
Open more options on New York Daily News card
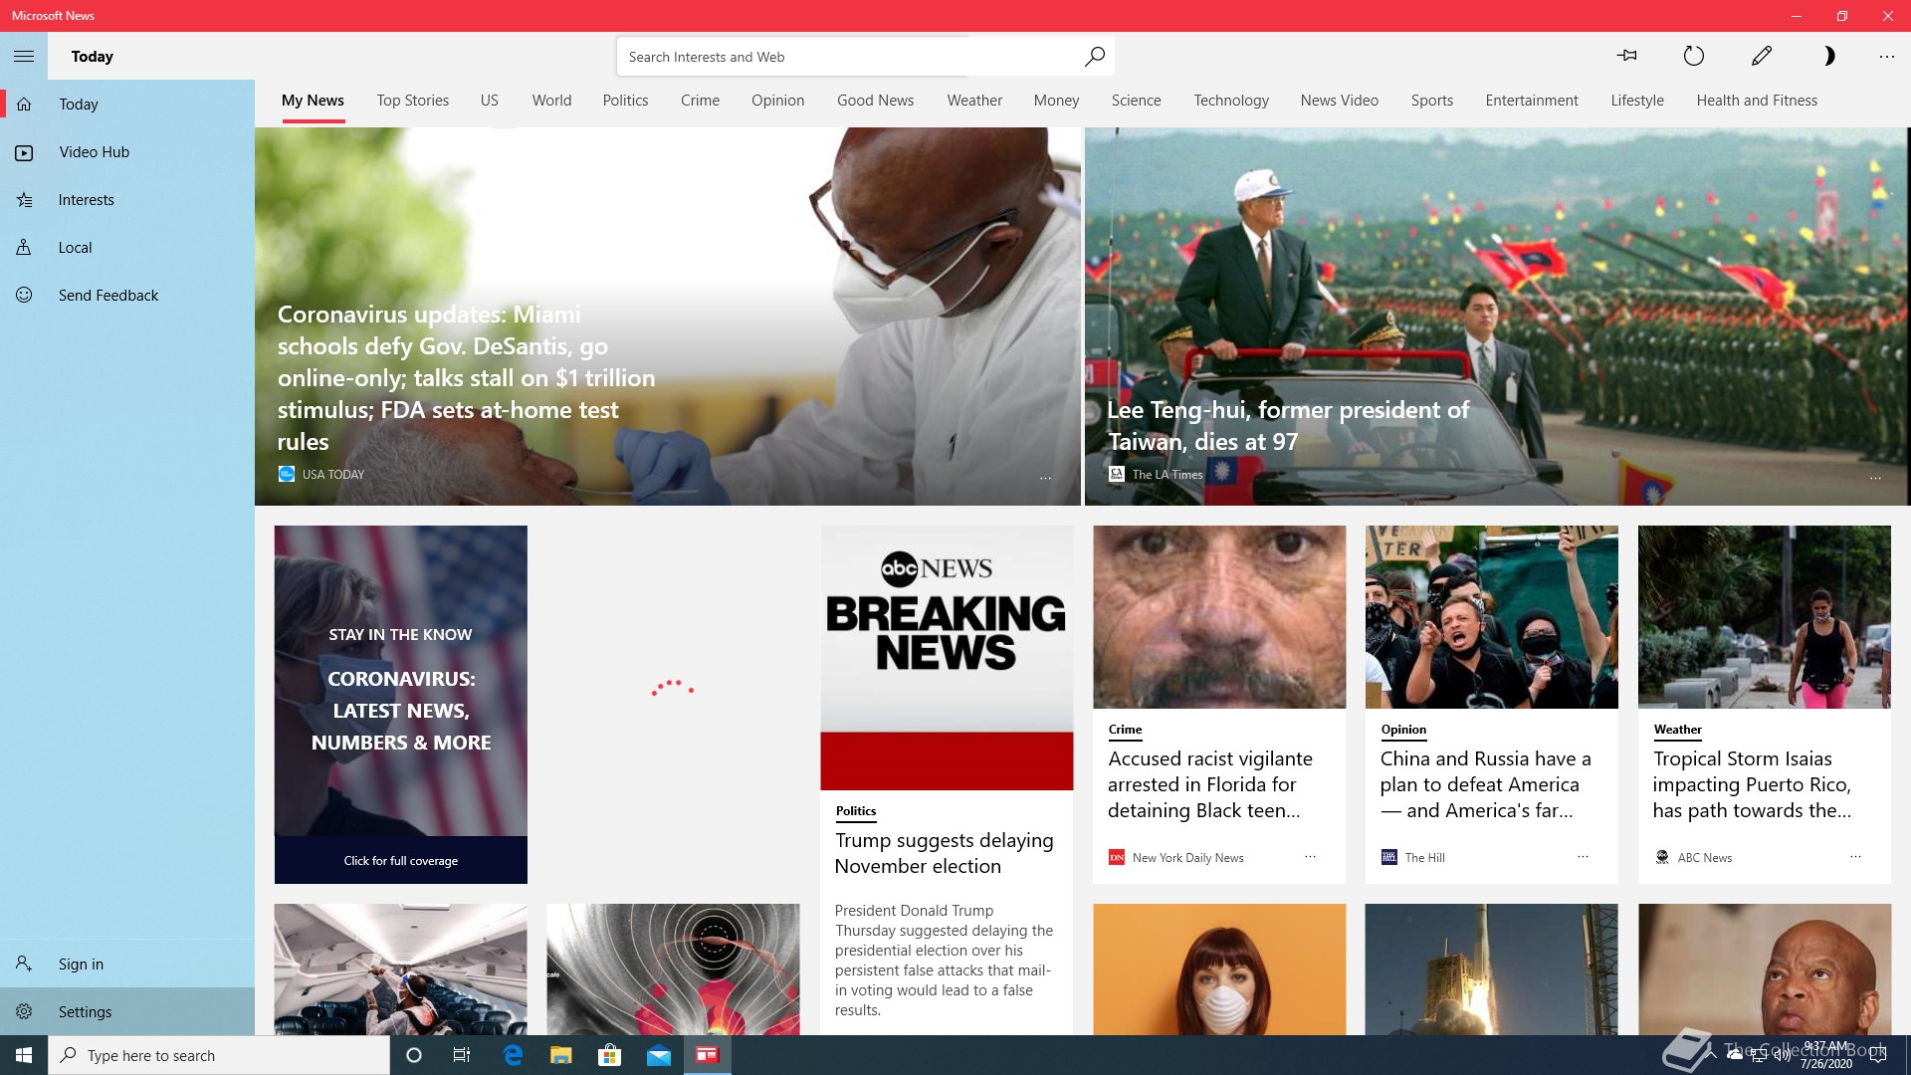1310,857
